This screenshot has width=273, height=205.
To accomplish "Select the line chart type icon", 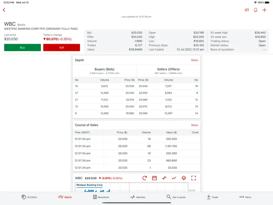I will pyautogui.click(x=174, y=178).
